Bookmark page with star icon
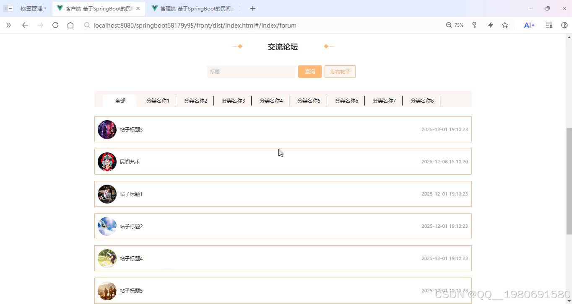572x304 pixels. click(505, 25)
